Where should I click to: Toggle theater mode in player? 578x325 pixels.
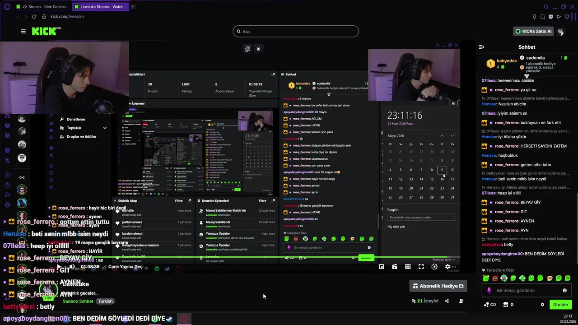click(x=408, y=267)
